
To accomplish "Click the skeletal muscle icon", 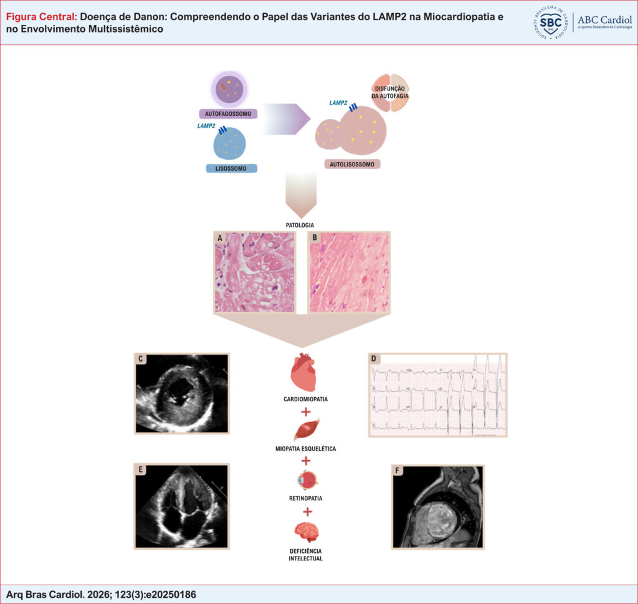I will tap(307, 429).
